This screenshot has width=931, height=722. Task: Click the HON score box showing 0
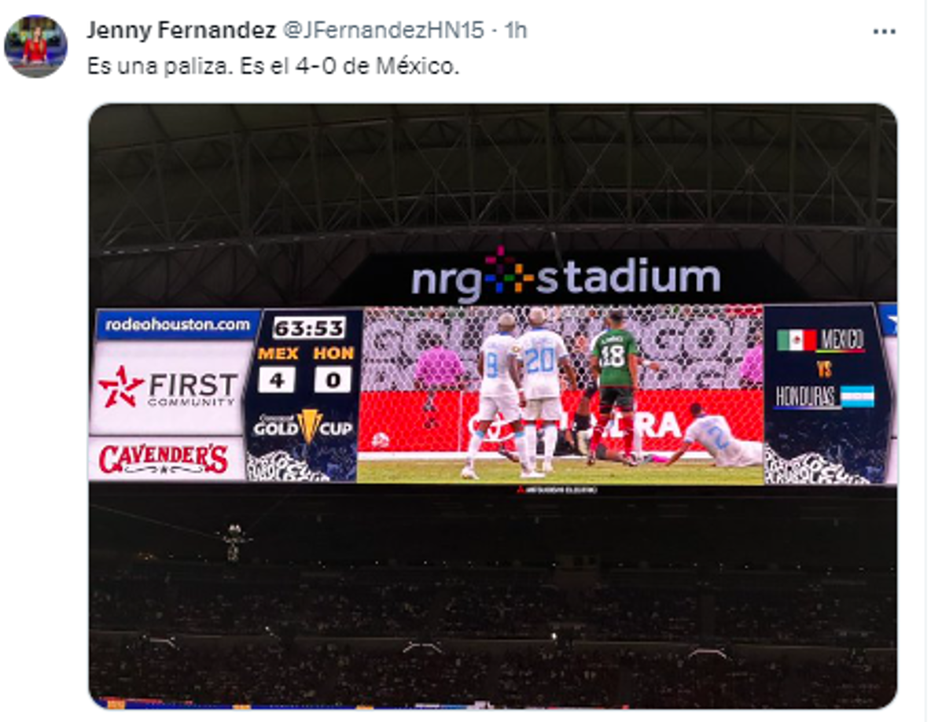333,379
